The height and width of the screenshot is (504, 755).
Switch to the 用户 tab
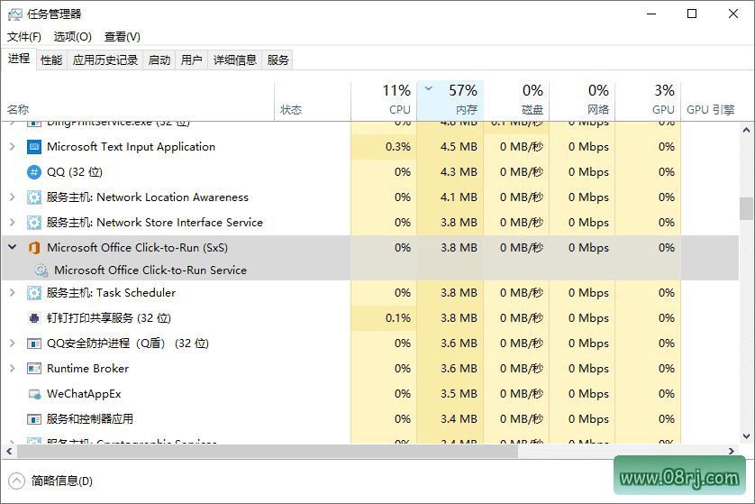[x=191, y=60]
